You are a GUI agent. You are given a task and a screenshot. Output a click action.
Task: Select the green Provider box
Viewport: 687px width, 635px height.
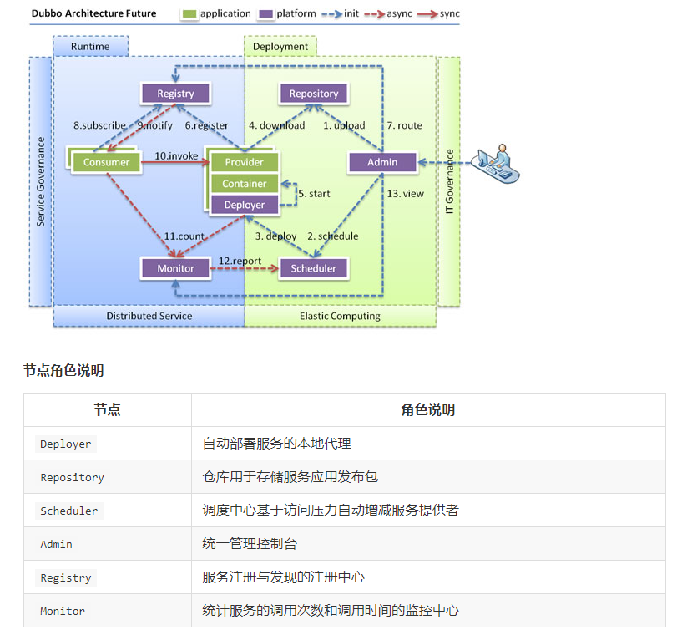click(245, 162)
